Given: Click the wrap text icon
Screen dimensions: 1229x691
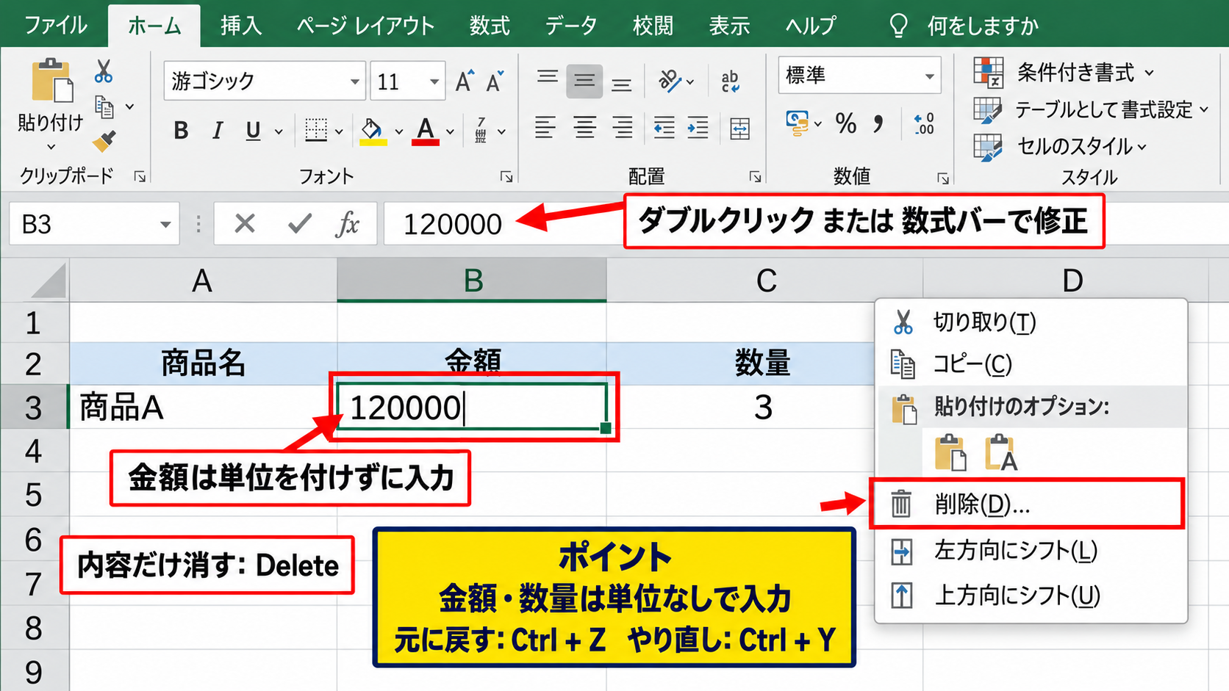Looking at the screenshot, I should pos(730,81).
